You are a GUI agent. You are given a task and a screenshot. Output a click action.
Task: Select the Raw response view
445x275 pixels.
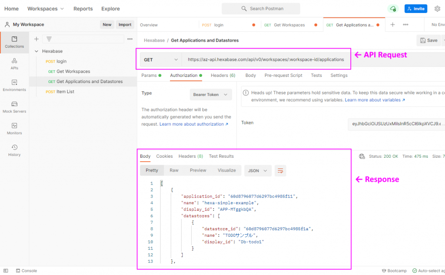pyautogui.click(x=174, y=170)
